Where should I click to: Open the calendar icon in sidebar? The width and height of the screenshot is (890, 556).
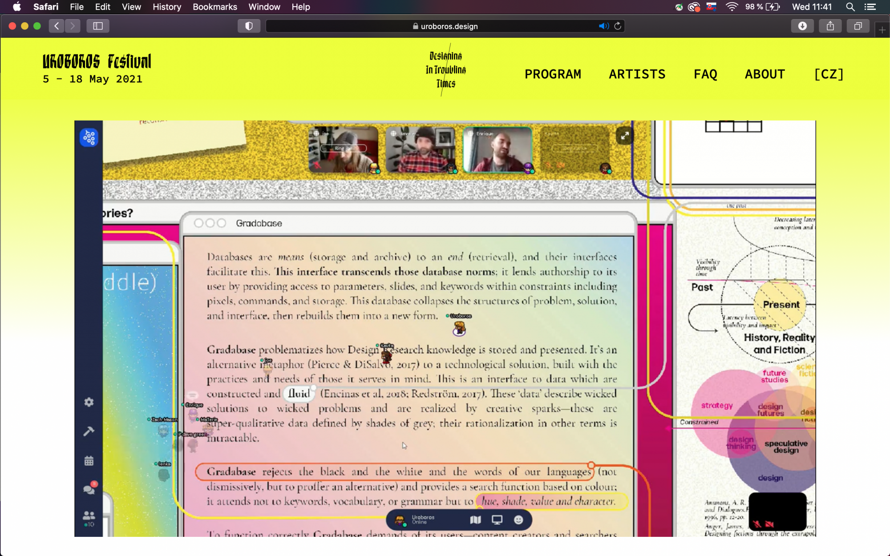point(89,461)
